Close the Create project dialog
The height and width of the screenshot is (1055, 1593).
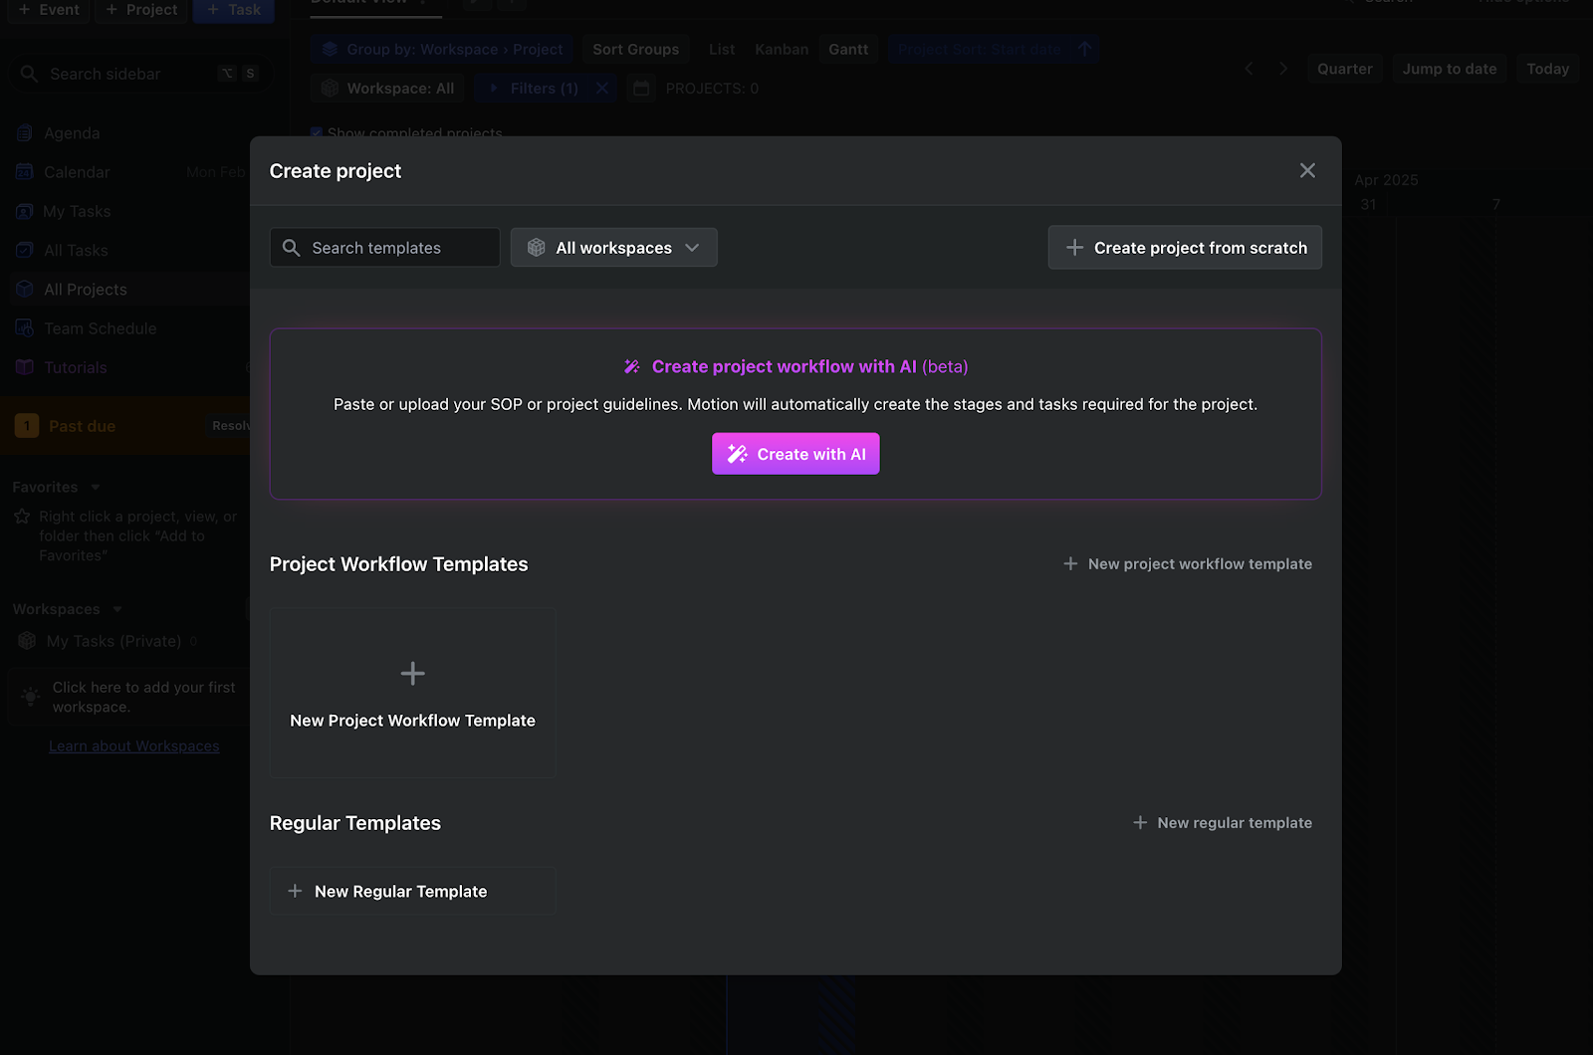click(1307, 170)
